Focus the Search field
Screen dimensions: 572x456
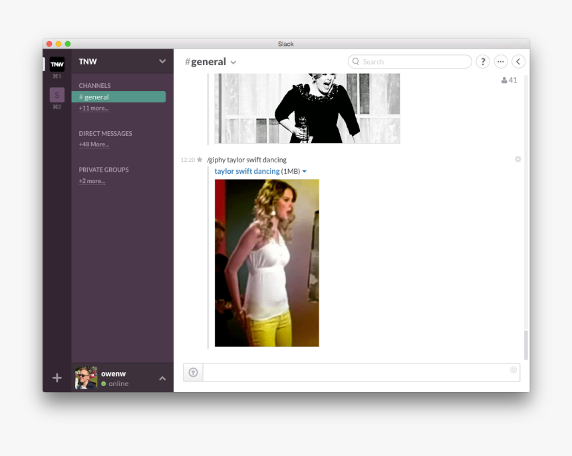[x=410, y=62]
